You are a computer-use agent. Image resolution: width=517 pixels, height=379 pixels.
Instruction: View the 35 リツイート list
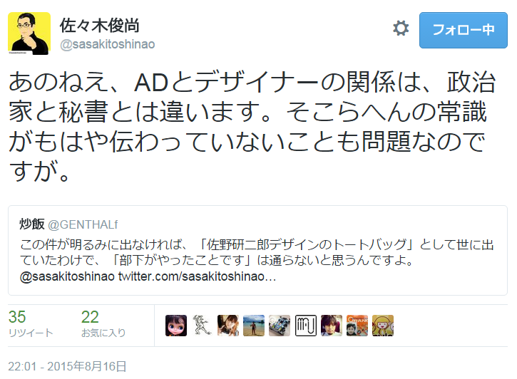click(31, 323)
